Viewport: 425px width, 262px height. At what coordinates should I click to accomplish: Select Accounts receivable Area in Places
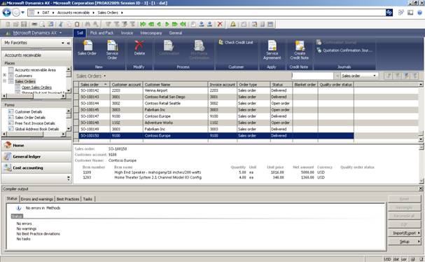[35, 70]
